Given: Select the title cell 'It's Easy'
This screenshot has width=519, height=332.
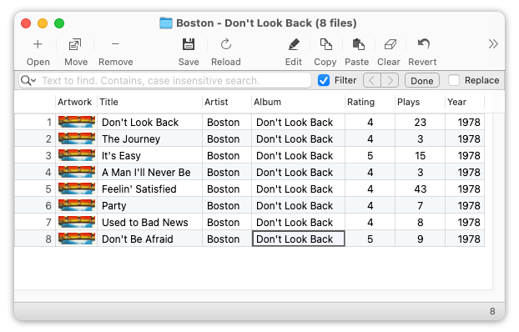Looking at the screenshot, I should [x=150, y=156].
